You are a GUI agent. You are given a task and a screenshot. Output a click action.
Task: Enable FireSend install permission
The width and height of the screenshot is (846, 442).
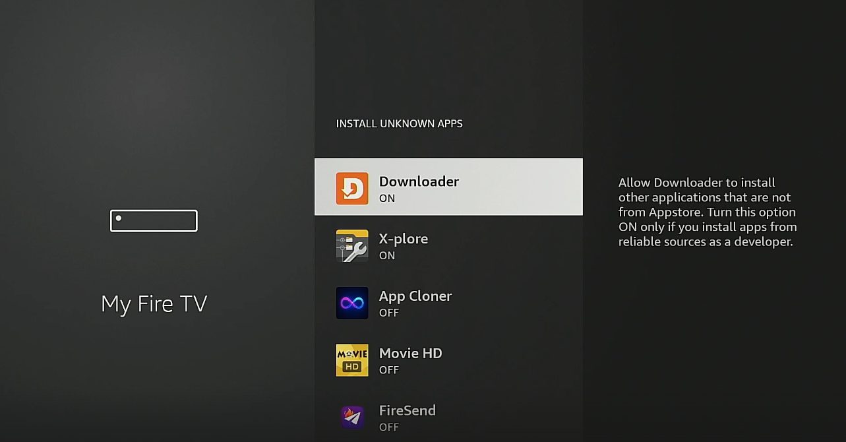[x=448, y=417]
